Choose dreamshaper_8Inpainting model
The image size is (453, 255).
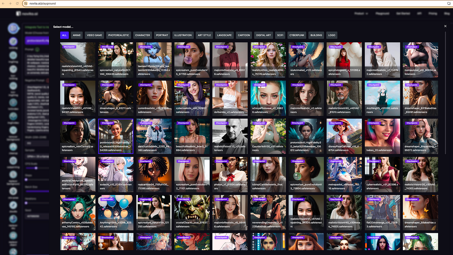point(420,136)
